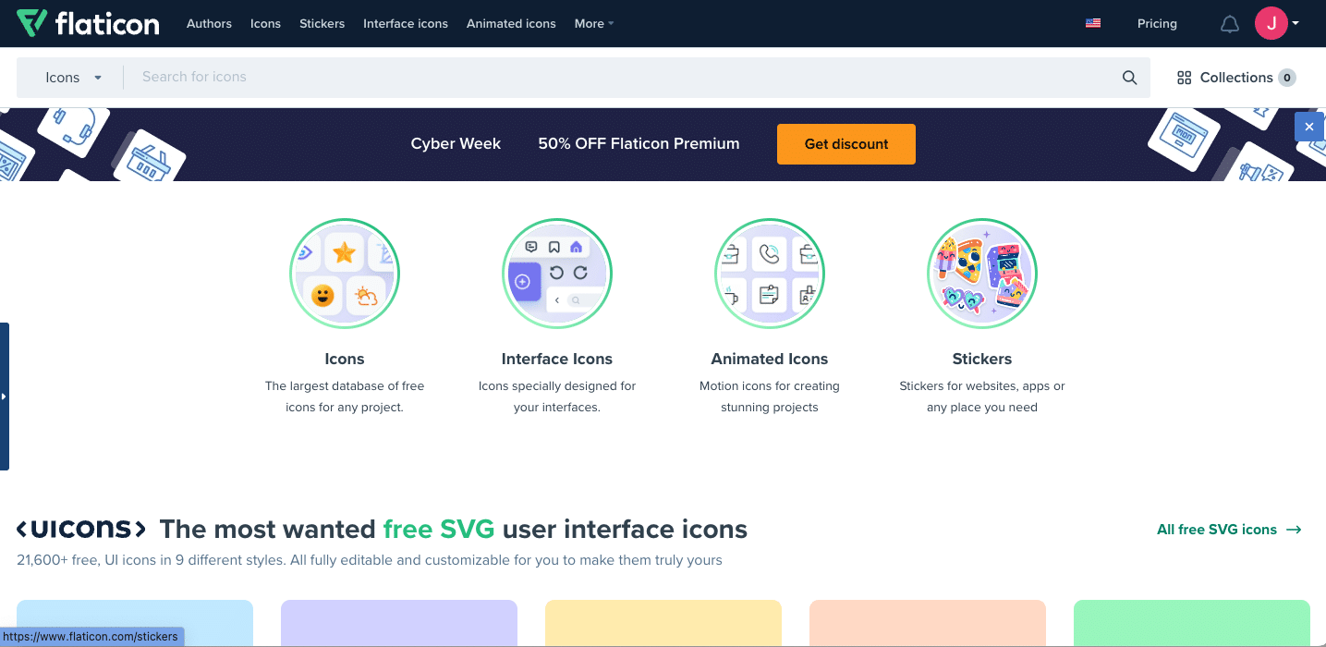The width and height of the screenshot is (1326, 647).
Task: Open the Authors page
Action: point(209,24)
